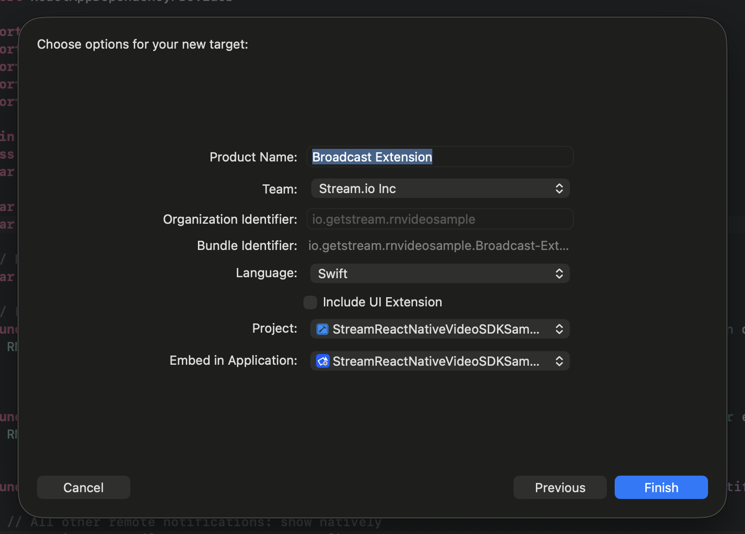Open the Embed in Application popup menu
The width and height of the screenshot is (745, 534).
click(x=440, y=361)
